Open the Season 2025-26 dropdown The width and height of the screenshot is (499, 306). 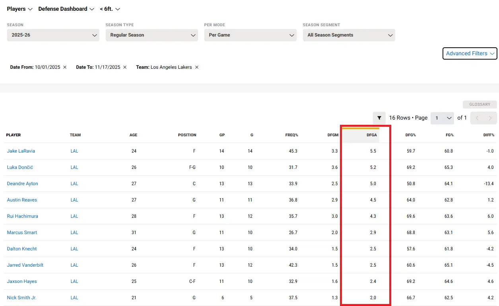[x=53, y=35]
